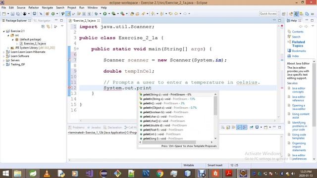Switch to the Navigator tab
Image resolution: width=317 pixels, height=178 pixels.
(x=42, y=21)
